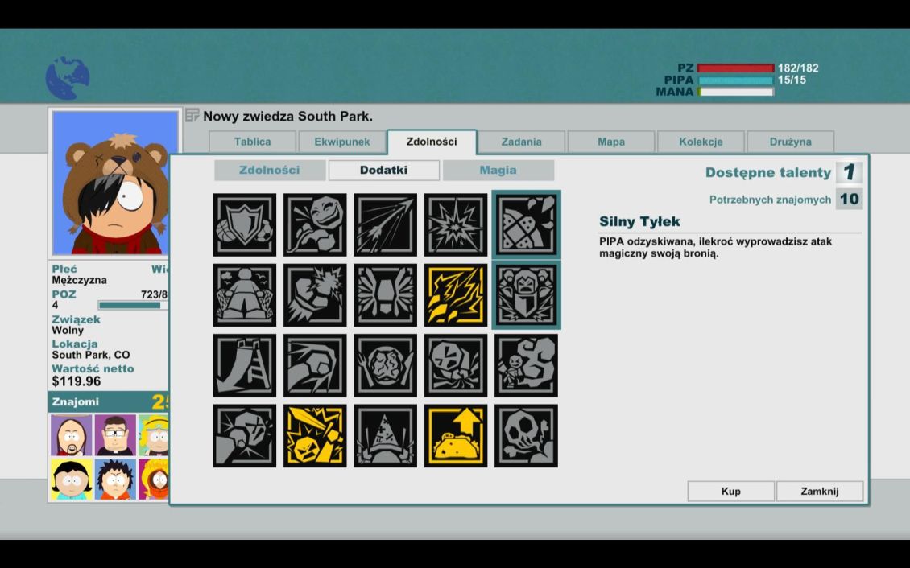Select the yellow taco with up arrow perk

pyautogui.click(x=456, y=435)
